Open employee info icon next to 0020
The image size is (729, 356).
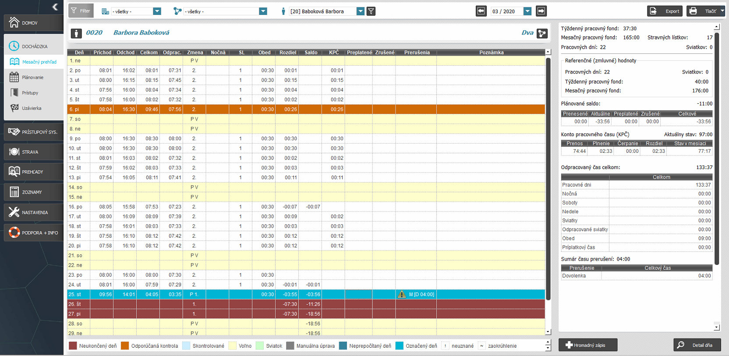(x=76, y=33)
